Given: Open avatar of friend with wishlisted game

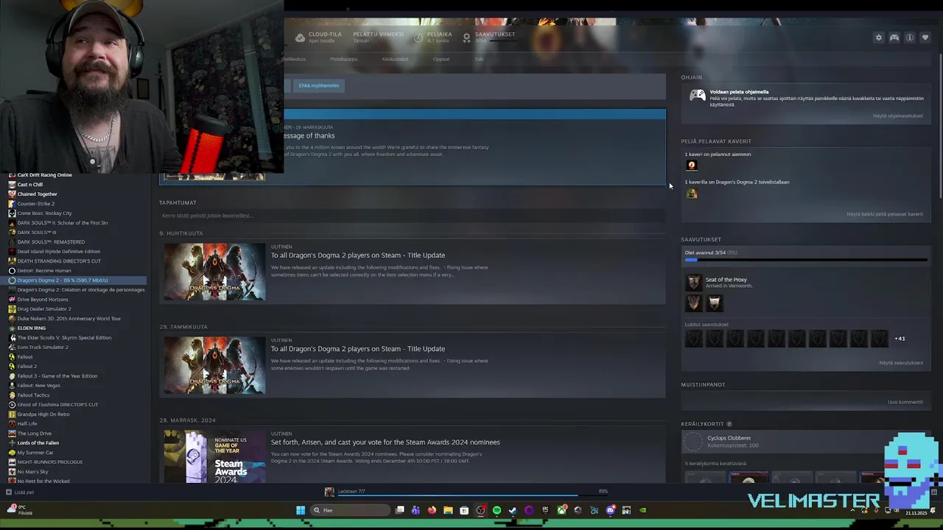Looking at the screenshot, I should point(691,193).
